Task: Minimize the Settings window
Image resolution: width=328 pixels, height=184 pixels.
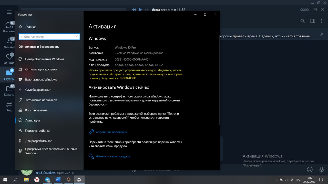Action: pyautogui.click(x=196, y=15)
